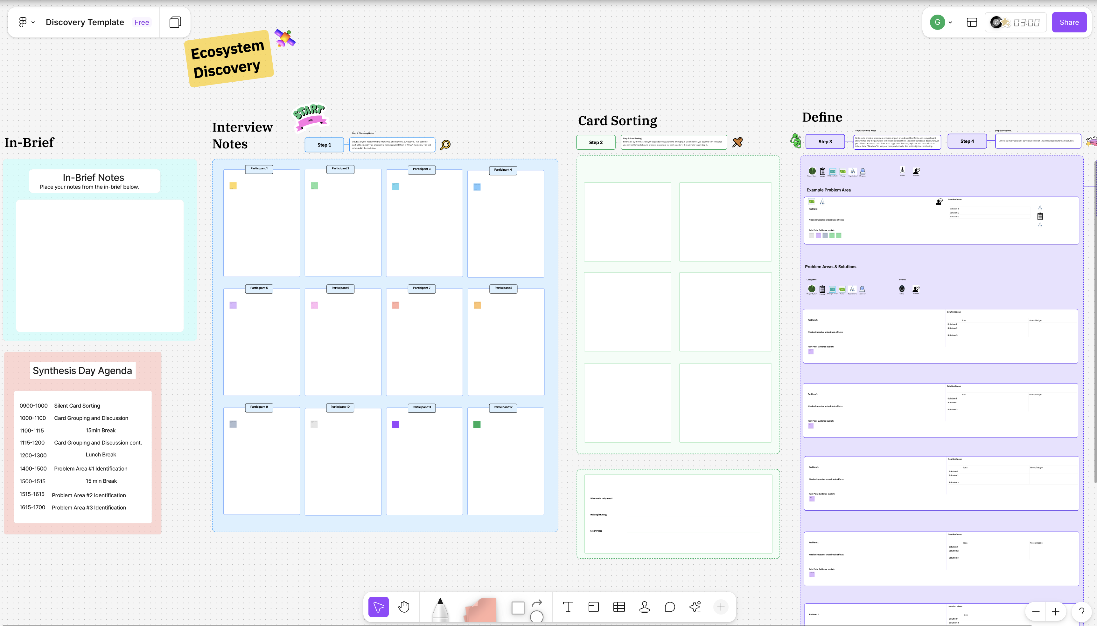Open the help question mark
Screen dimensions: 1097x626
(x=1081, y=611)
